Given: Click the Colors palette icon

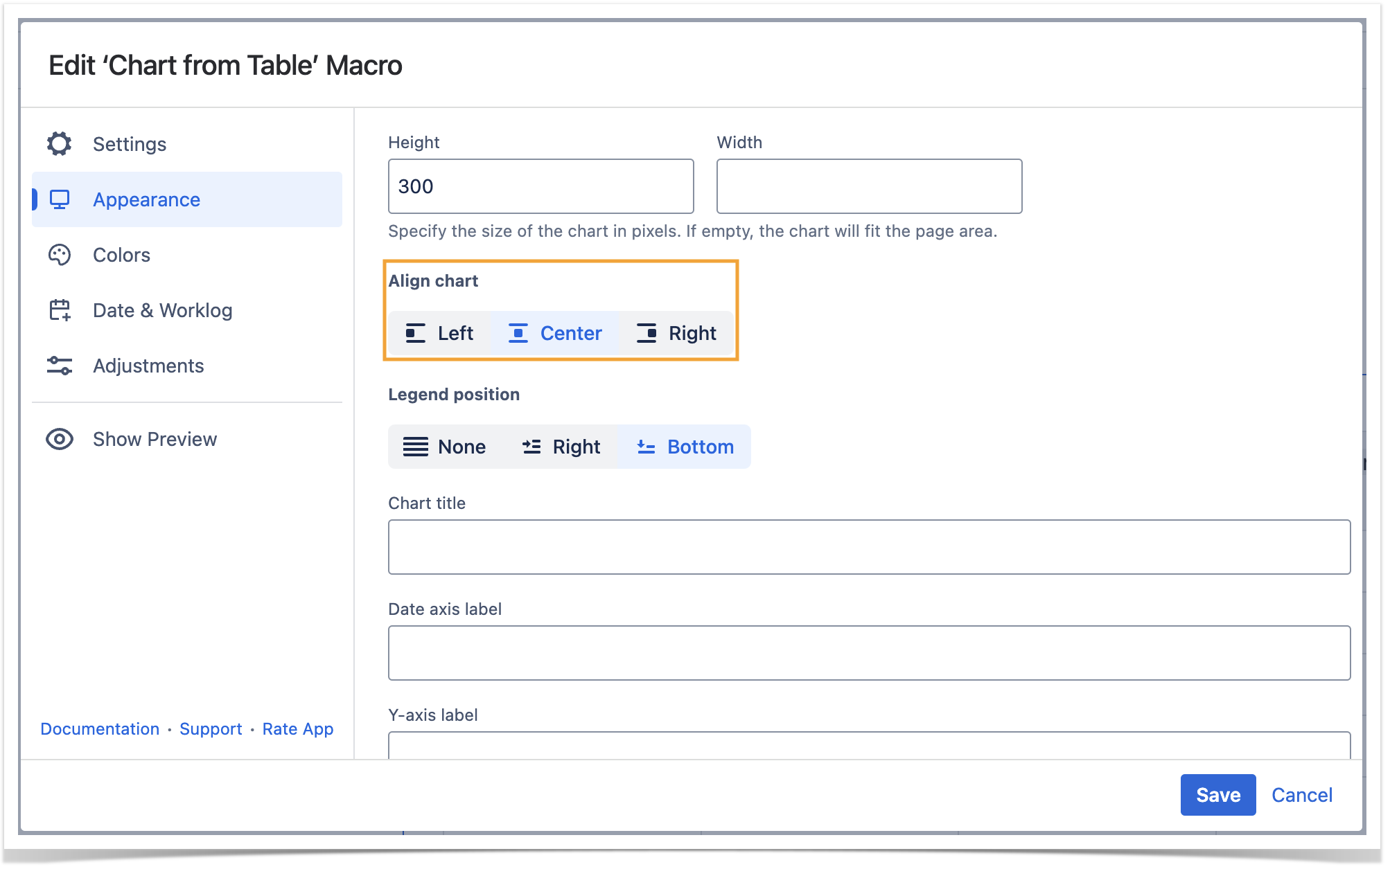Looking at the screenshot, I should pyautogui.click(x=60, y=255).
